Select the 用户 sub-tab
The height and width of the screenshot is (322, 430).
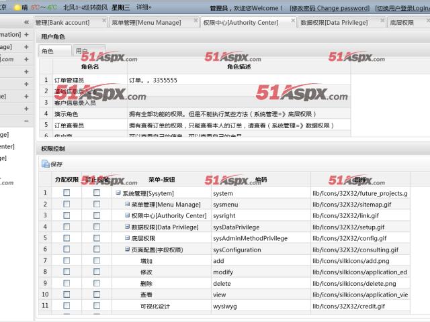pos(89,51)
